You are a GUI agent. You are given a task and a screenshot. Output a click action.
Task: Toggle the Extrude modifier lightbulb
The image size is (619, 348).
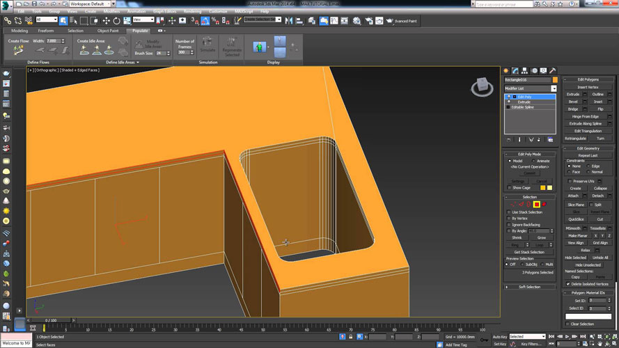click(508, 102)
